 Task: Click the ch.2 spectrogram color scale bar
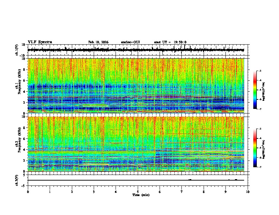[255, 148]
